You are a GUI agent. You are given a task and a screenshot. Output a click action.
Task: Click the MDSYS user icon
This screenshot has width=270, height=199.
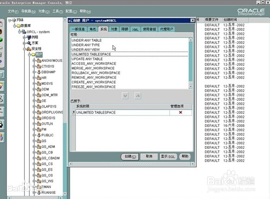(39, 83)
